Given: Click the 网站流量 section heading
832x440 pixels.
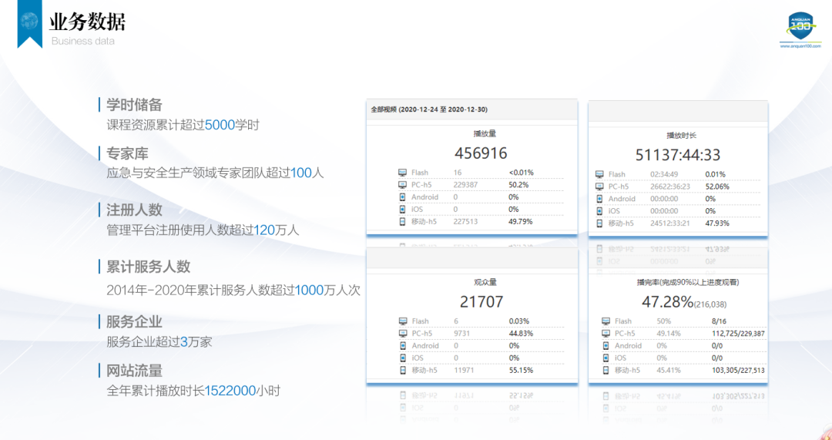Looking at the screenshot, I should point(134,371).
